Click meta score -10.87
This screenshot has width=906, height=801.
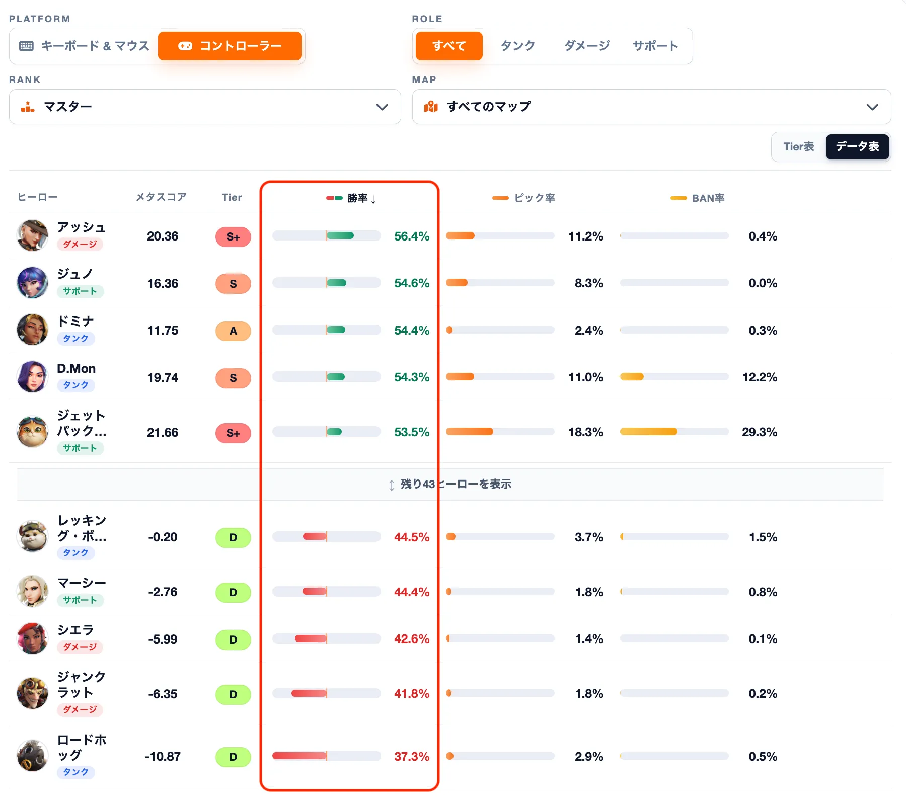163,756
